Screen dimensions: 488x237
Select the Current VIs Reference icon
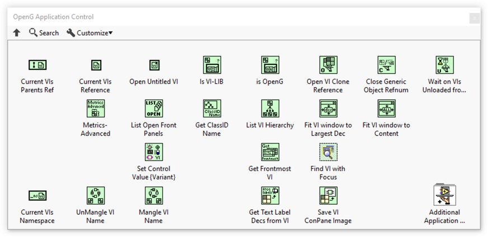coord(96,65)
